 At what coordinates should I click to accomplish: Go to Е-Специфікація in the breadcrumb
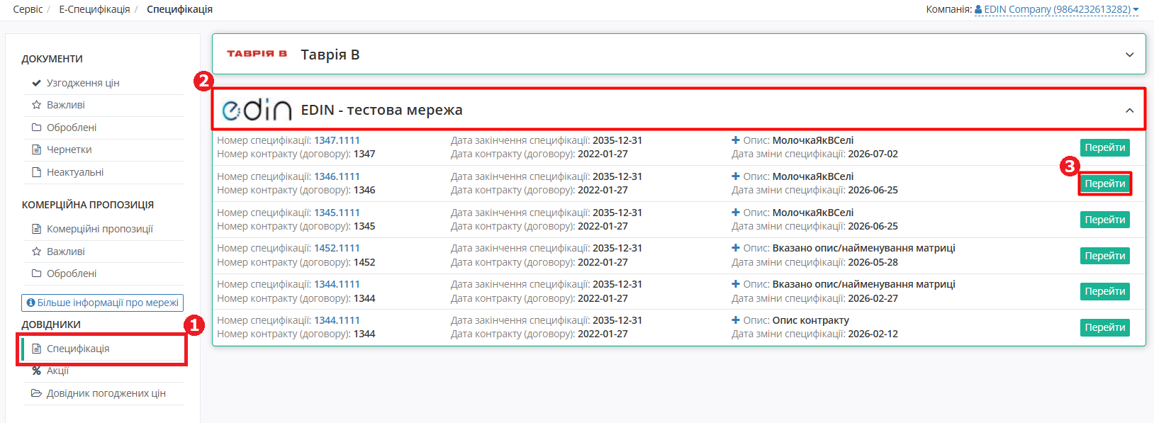(x=94, y=9)
